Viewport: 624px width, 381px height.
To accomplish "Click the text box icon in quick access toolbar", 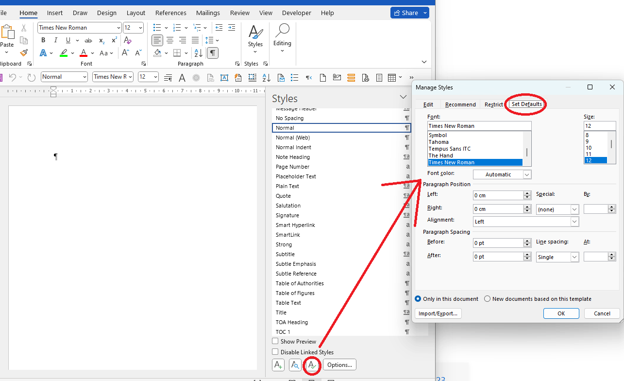I will coord(224,77).
